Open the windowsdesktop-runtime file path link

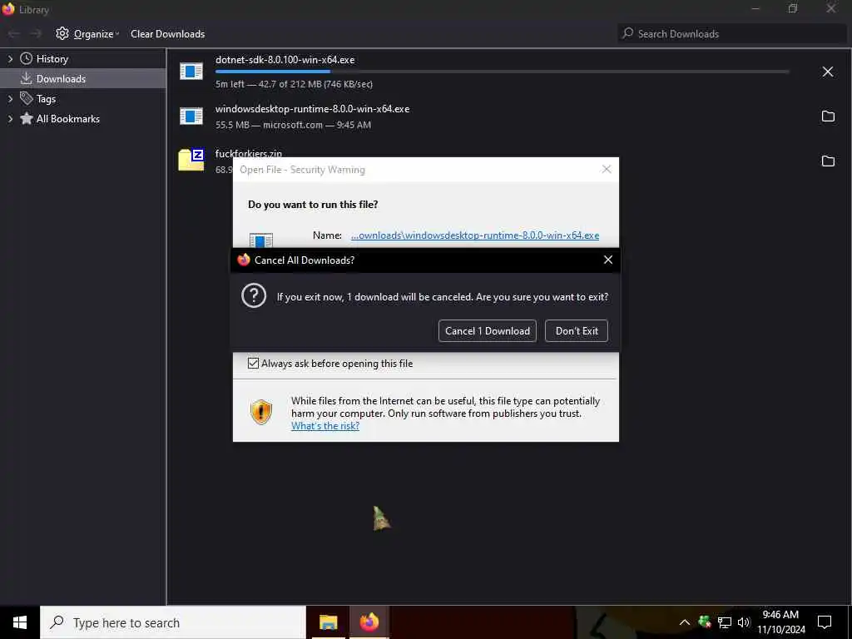(475, 235)
